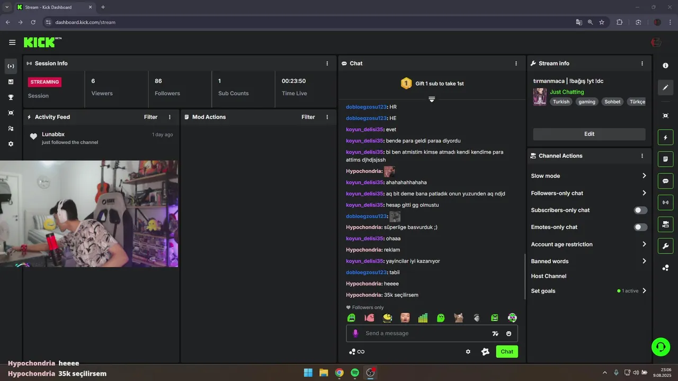Viewport: 678px width, 381px height.
Task: Open Channel Actions three-dot menu
Action: 642,156
